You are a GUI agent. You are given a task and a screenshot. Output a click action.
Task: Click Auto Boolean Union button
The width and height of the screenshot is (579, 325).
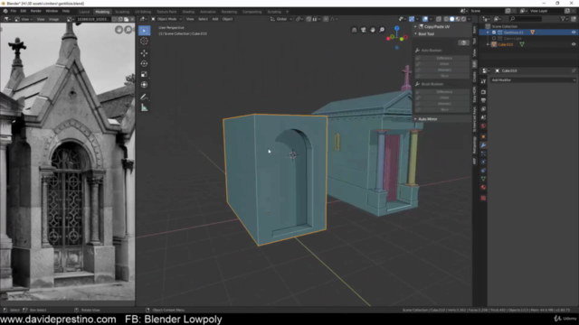[x=442, y=64]
